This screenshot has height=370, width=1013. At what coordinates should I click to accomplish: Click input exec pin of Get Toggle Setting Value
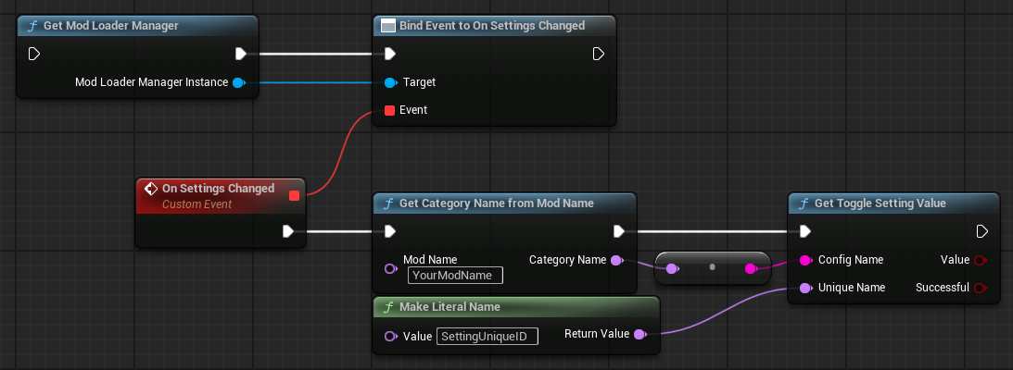click(x=805, y=230)
